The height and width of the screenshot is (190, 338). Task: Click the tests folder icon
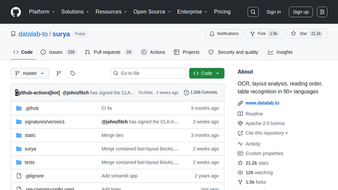19,162
